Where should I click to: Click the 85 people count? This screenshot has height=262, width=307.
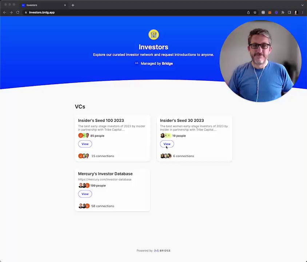point(97,136)
